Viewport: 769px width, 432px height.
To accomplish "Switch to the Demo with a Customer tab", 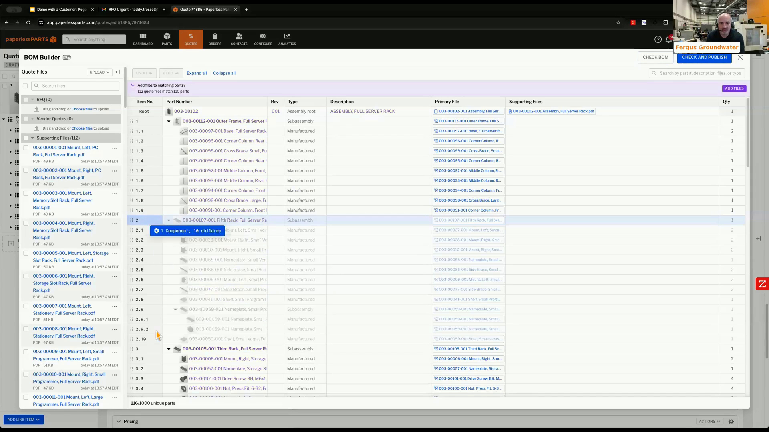I will point(60,9).
